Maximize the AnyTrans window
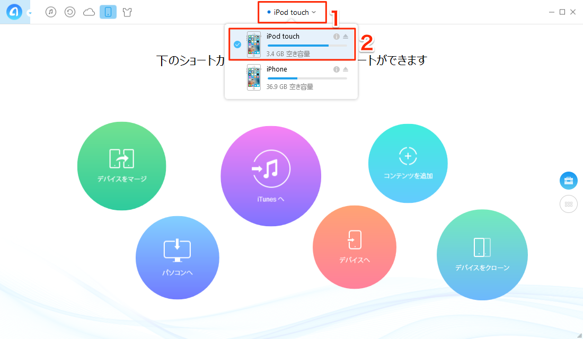583x339 pixels. pos(562,12)
